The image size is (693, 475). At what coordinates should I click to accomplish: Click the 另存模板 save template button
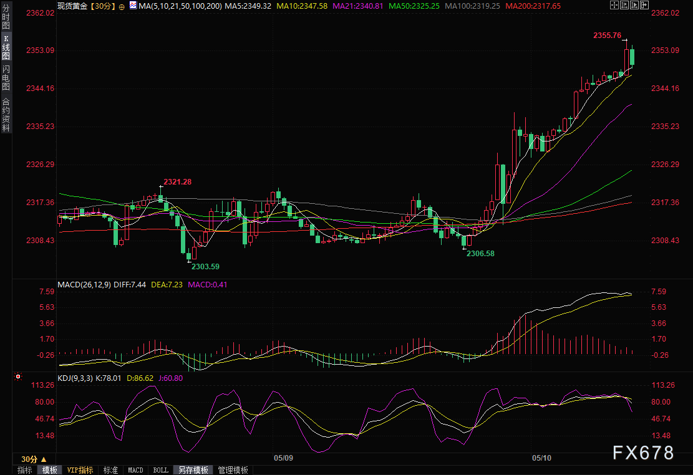click(193, 470)
